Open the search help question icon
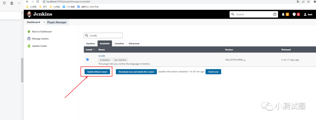Image resolution: width=316 pixels, height=120 pixels. tap(275, 14)
